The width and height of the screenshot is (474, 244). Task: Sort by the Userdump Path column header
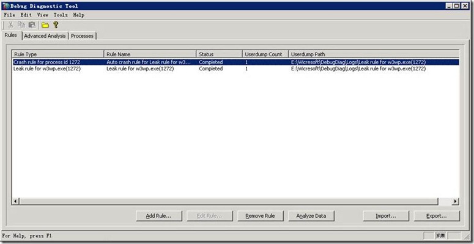click(374, 54)
